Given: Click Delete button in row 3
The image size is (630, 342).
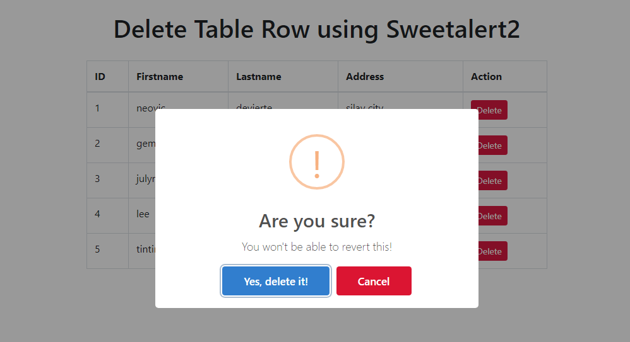Looking at the screenshot, I should click(x=492, y=180).
